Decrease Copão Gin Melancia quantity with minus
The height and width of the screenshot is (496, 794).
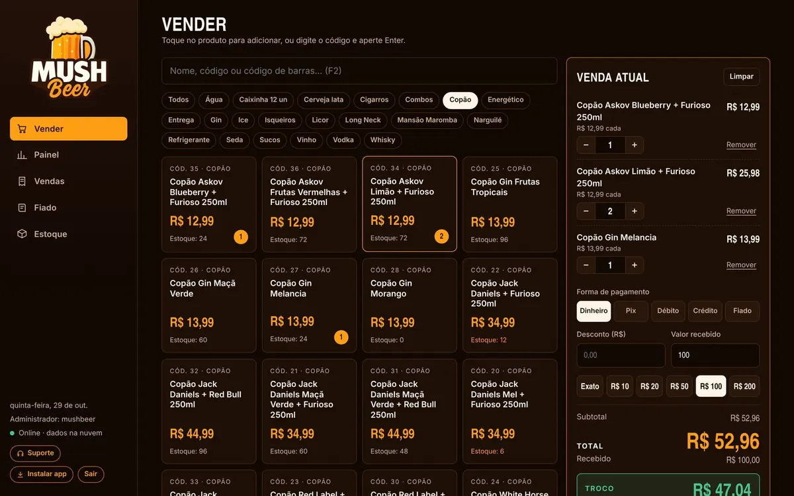(x=586, y=265)
